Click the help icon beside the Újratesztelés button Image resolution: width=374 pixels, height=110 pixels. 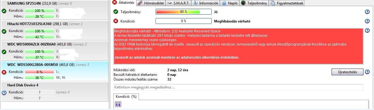(367, 72)
